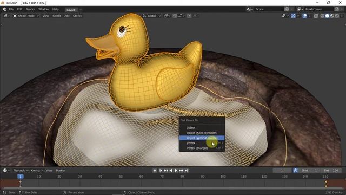Choose Object in Set Parent To menu
The width and height of the screenshot is (346, 195).
tap(202, 128)
